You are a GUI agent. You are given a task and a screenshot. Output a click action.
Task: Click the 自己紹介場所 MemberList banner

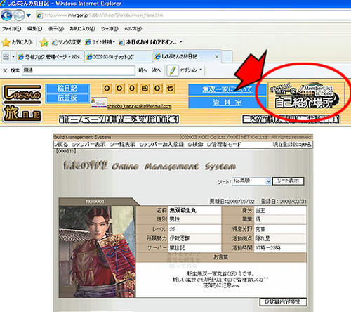tap(306, 96)
